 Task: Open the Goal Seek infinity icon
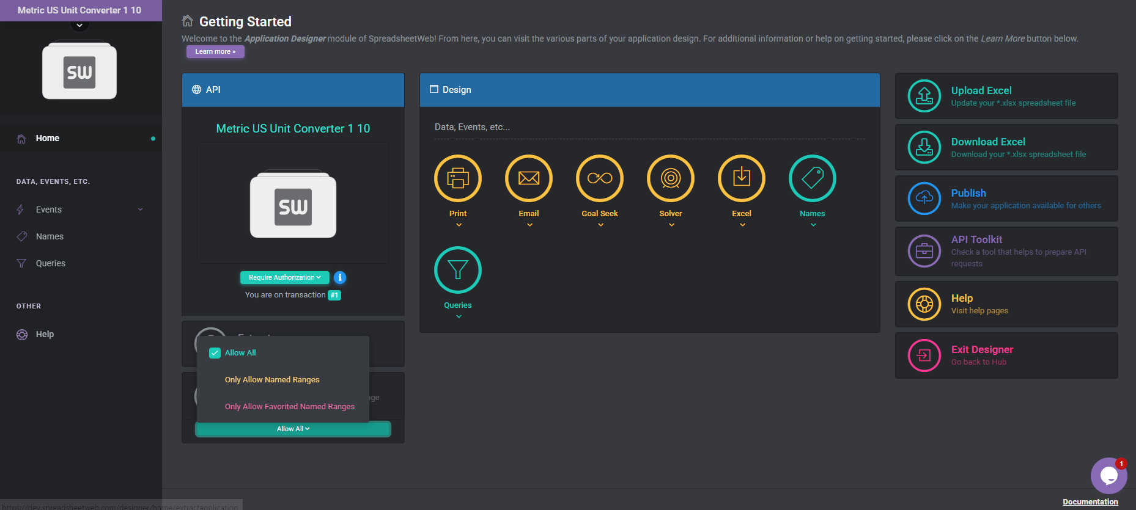coord(599,178)
